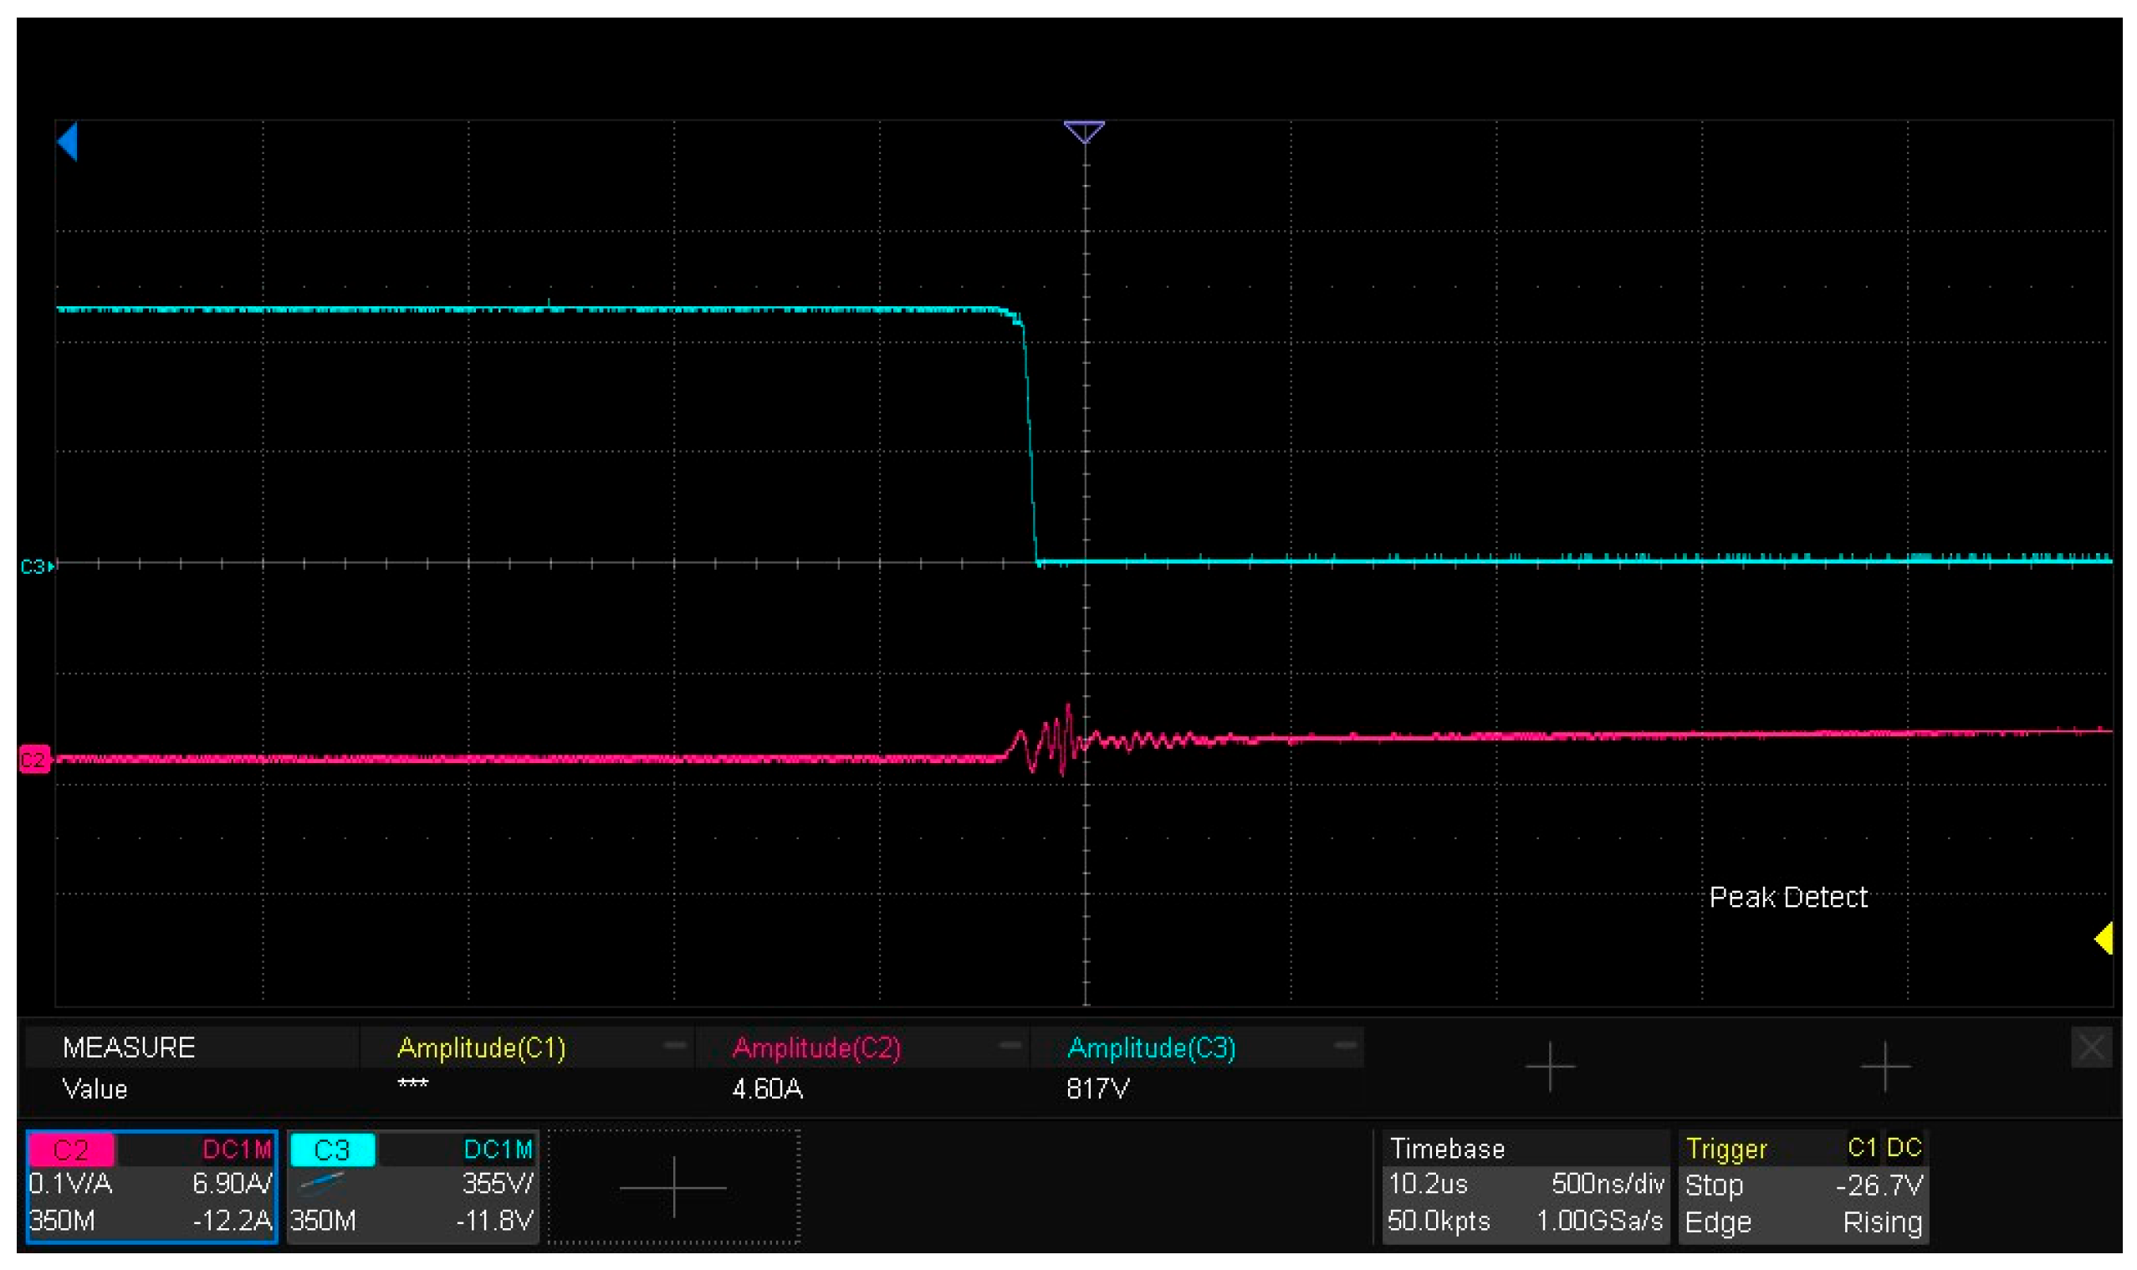The height and width of the screenshot is (1270, 2137).
Task: Open C2 vertical scale 6.90A/ setting
Action: [x=231, y=1184]
